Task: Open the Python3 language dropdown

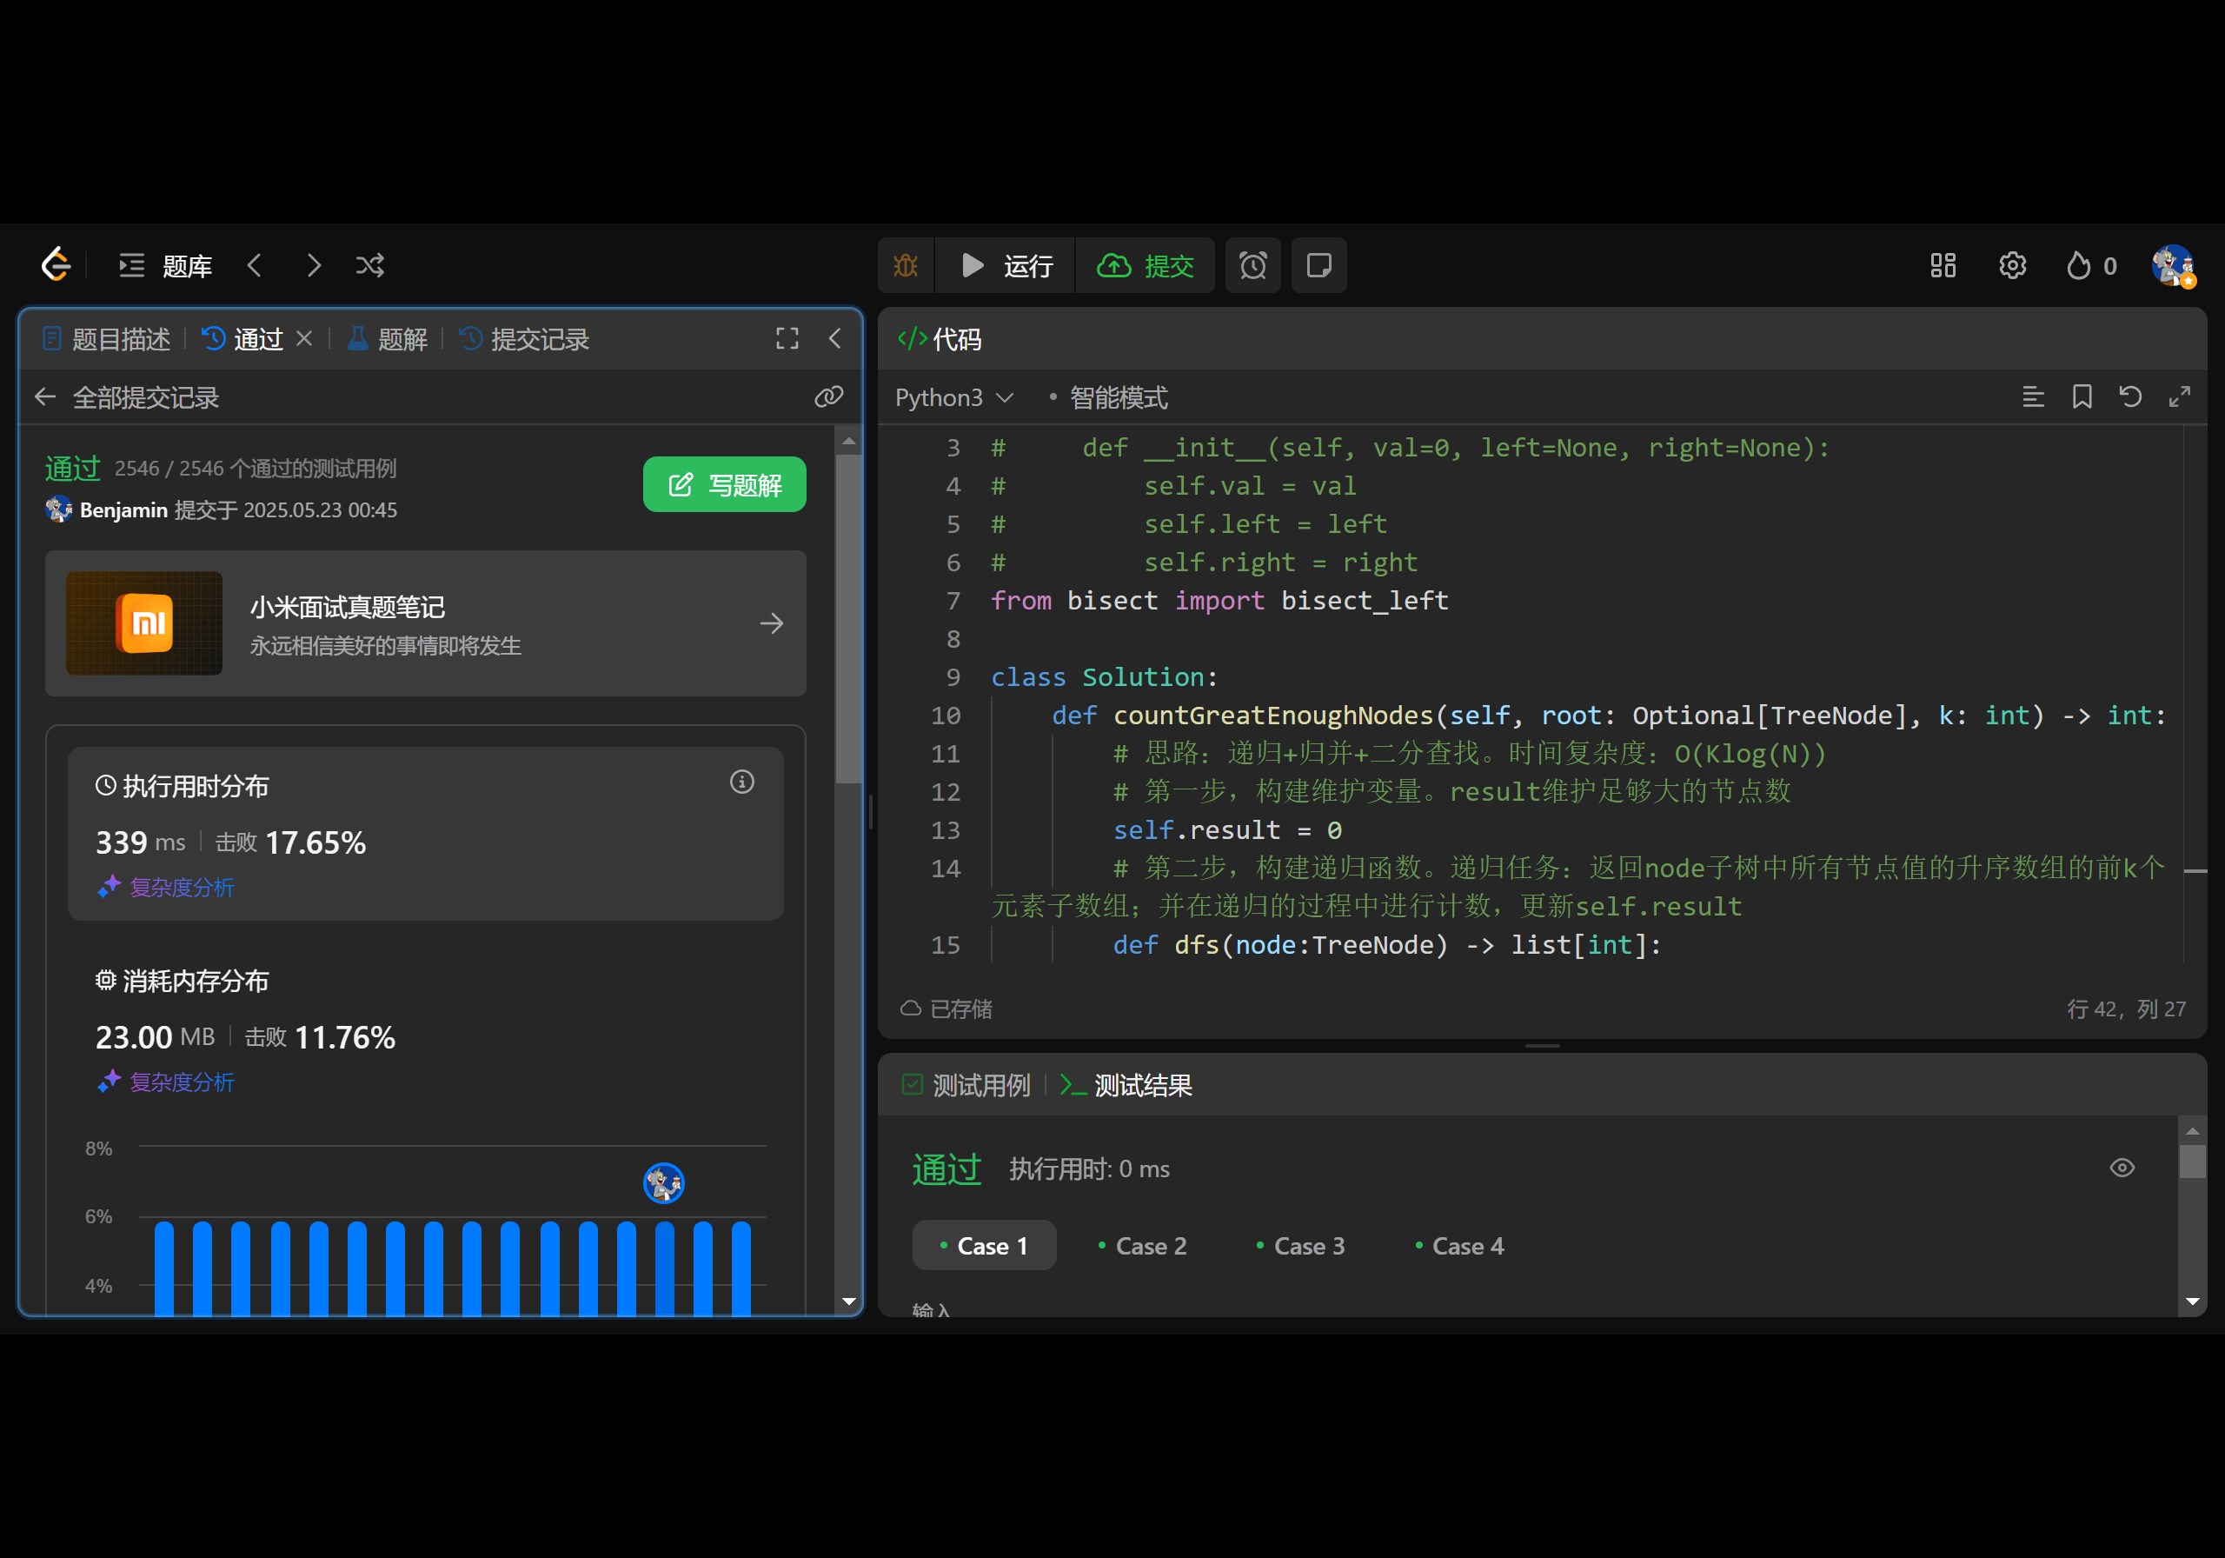Action: pos(953,397)
